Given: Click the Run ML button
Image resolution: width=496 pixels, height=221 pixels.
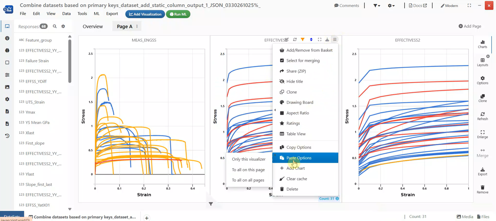Looking at the screenshot, I should pos(178,14).
